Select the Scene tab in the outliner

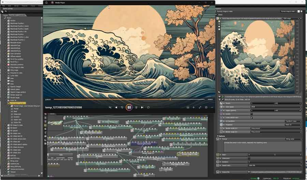(5, 15)
